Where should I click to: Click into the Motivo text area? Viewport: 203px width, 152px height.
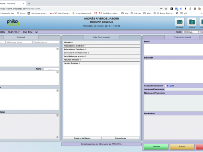[x=174, y=50]
